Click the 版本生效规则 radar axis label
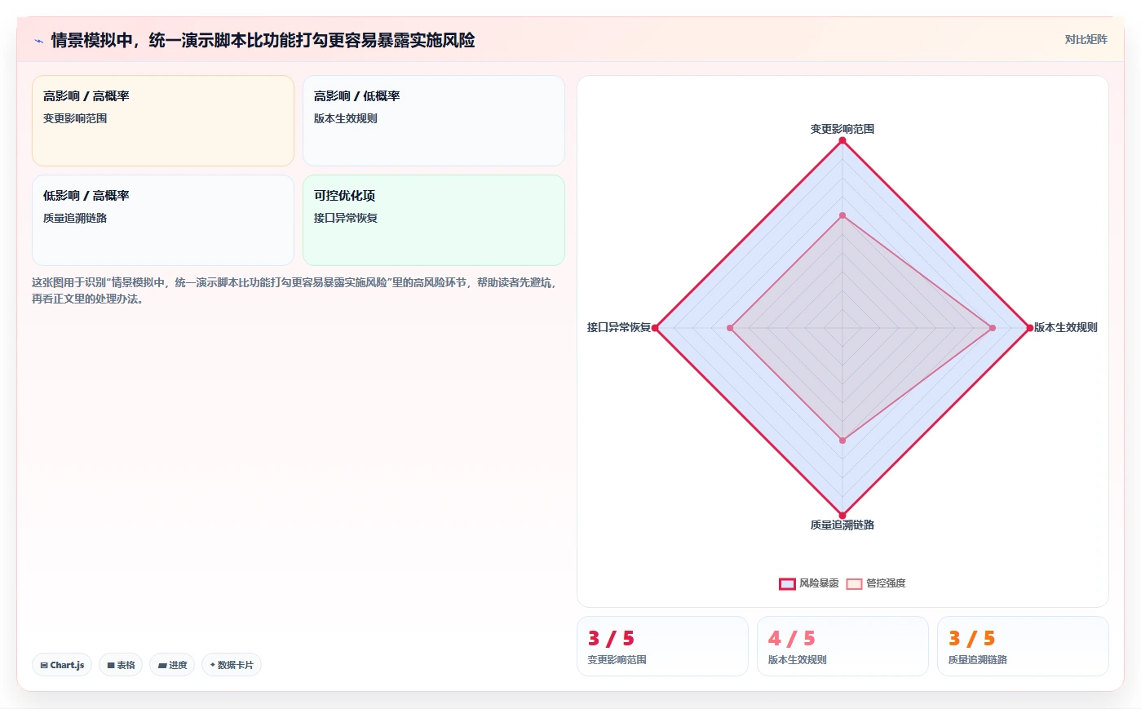Image resolution: width=1141 pixels, height=709 pixels. tap(1066, 327)
